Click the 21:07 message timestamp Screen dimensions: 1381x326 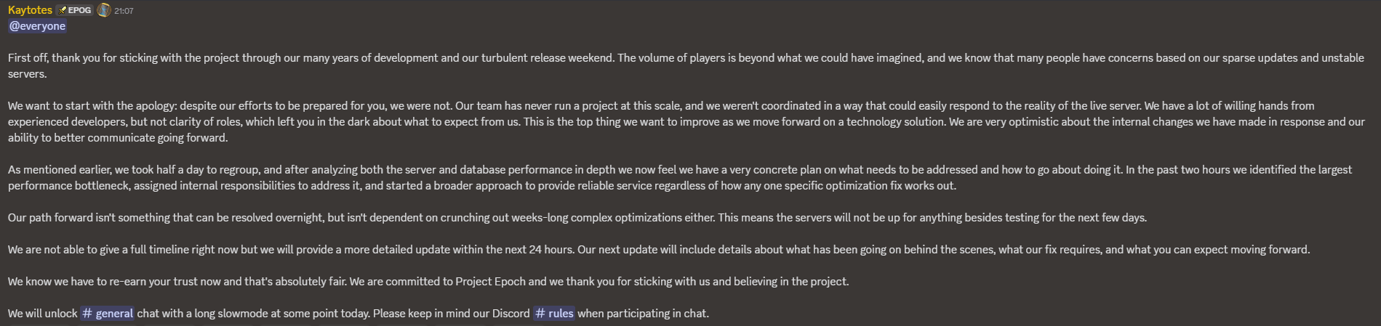(x=124, y=11)
